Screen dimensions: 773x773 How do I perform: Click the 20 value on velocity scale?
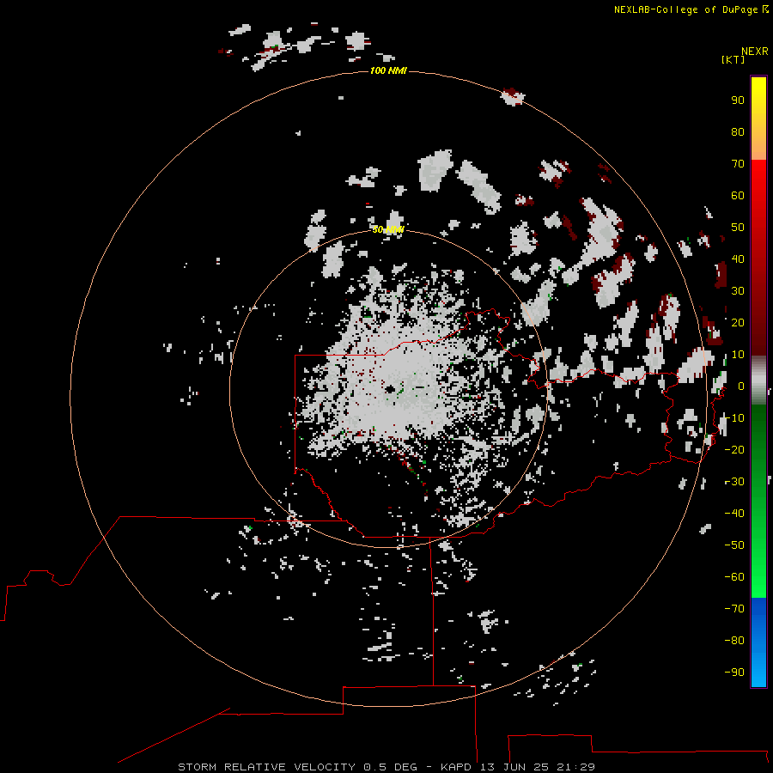click(x=738, y=322)
